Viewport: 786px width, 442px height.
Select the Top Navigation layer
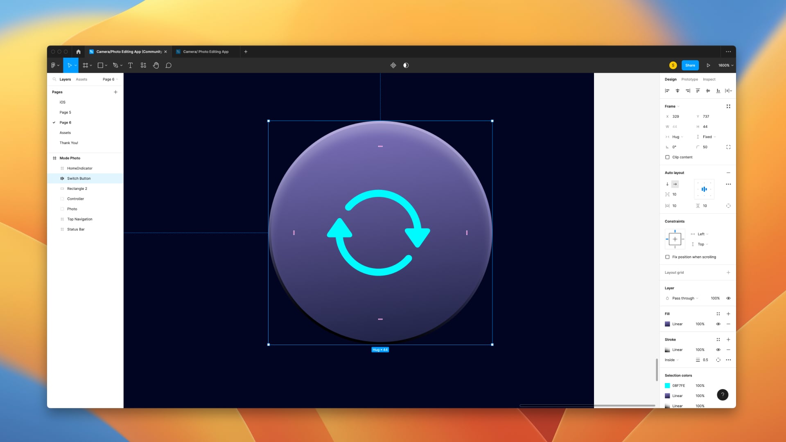pos(80,219)
